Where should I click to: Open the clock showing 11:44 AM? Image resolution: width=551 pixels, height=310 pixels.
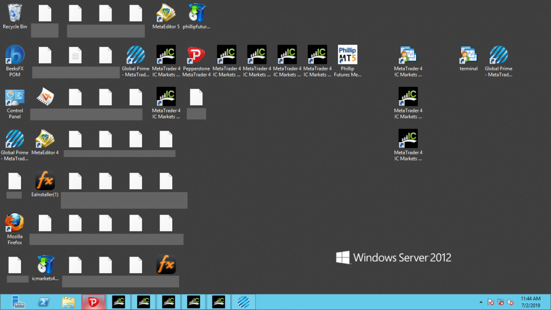tap(531, 302)
